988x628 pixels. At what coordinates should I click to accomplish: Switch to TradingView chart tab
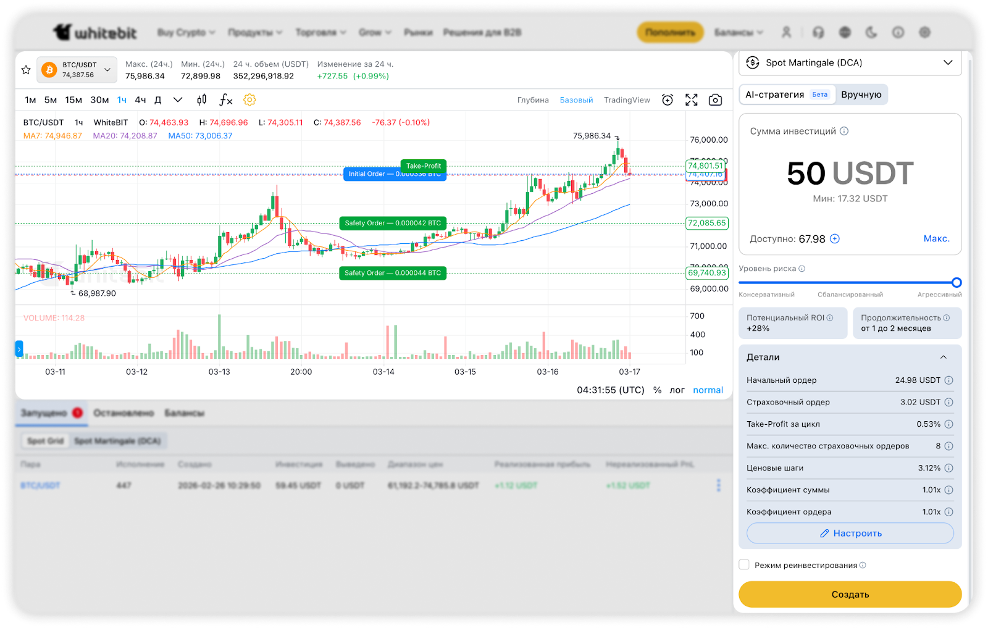point(627,100)
